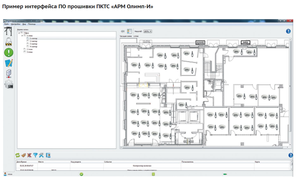Select the 2 этаж folder in tree
Image resolution: width=304 pixels, height=184 pixels.
(x=30, y=49)
